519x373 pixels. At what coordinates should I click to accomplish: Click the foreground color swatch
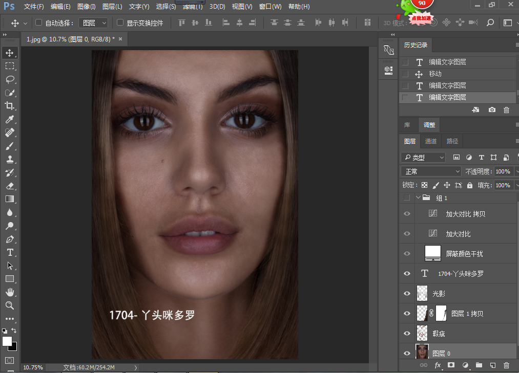tap(7, 341)
